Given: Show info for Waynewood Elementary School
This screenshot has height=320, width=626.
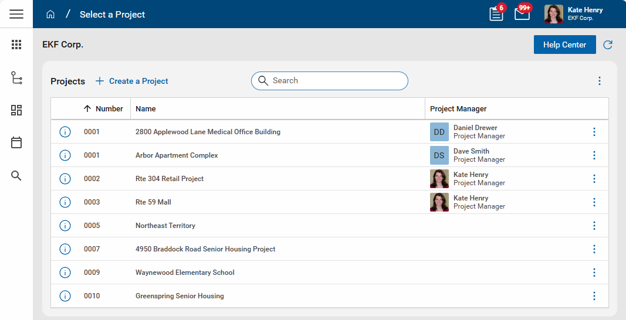Looking at the screenshot, I should 65,273.
